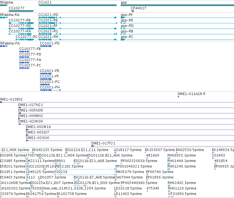Screen dimensions: 234x198
Task: Select transcript gpp-RF
Action: [177, 18]
